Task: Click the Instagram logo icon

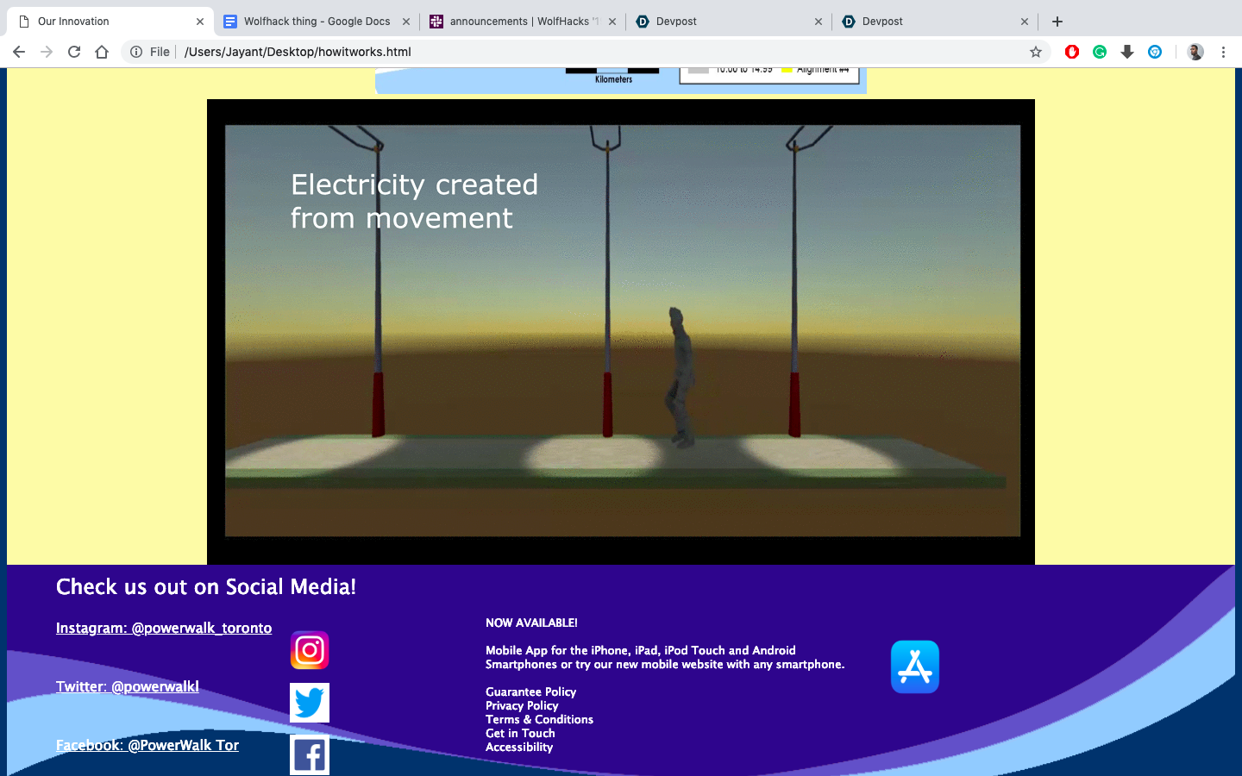Action: [310, 650]
